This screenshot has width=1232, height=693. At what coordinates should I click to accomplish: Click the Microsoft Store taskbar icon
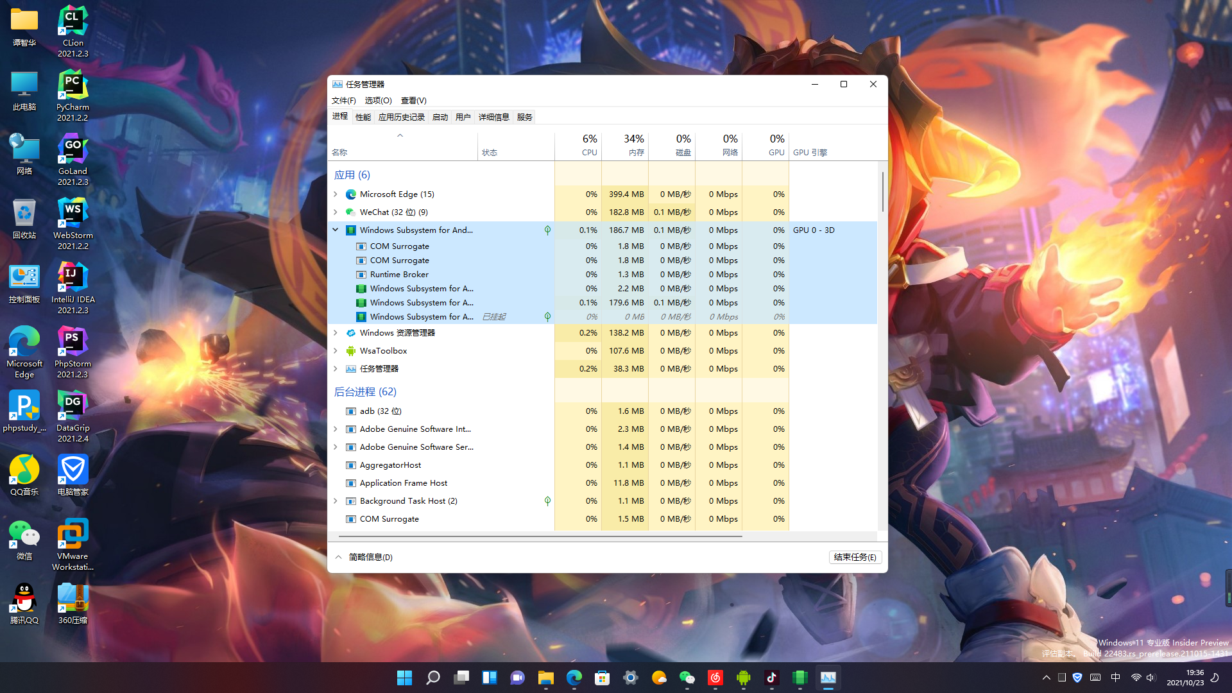tap(602, 678)
